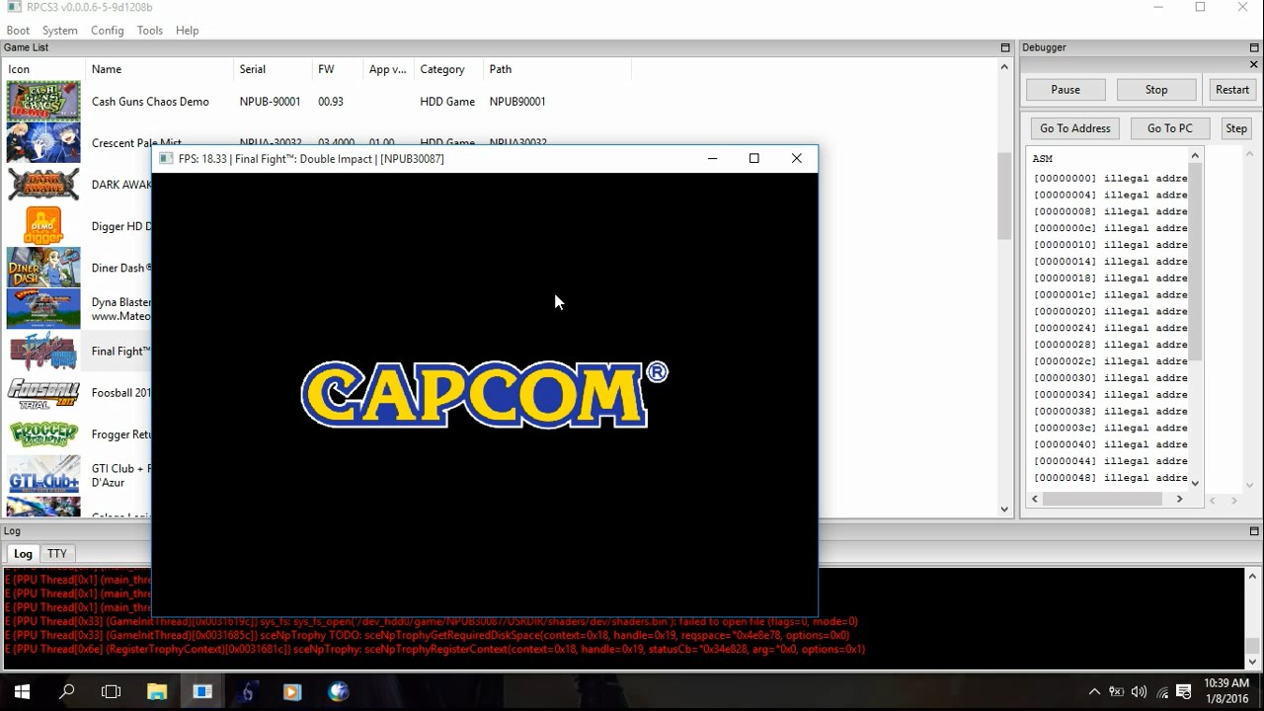Open the Cash Guns Chaos Demo game icon
1264x711 pixels.
pos(43,101)
